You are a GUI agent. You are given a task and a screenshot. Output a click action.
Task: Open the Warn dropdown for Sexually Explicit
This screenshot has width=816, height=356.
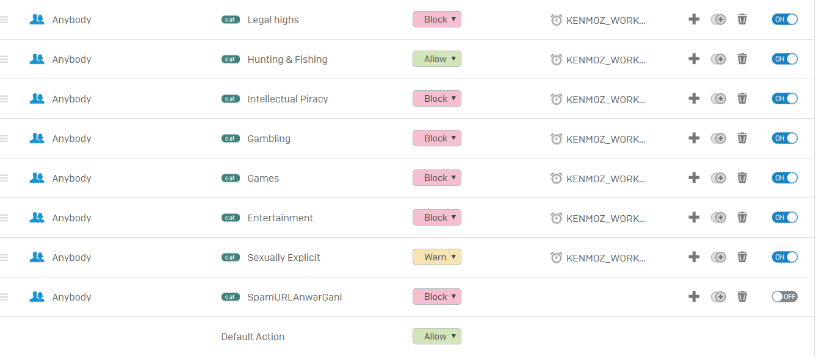tap(437, 257)
